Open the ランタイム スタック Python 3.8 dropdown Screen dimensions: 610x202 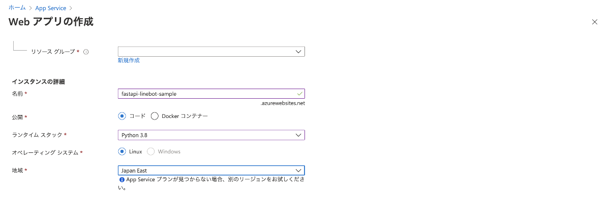211,135
